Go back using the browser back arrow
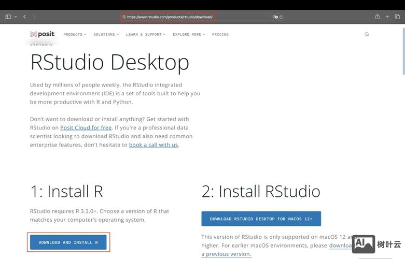The image size is (405, 259). click(24, 17)
